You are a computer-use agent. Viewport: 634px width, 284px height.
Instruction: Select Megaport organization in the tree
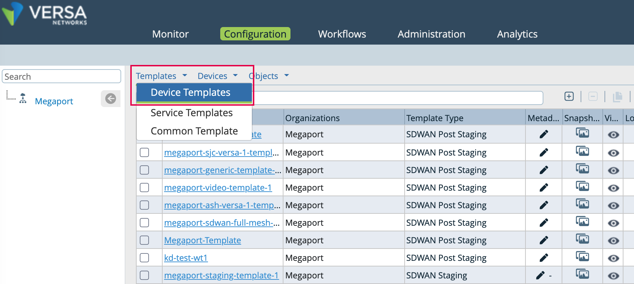pos(54,101)
